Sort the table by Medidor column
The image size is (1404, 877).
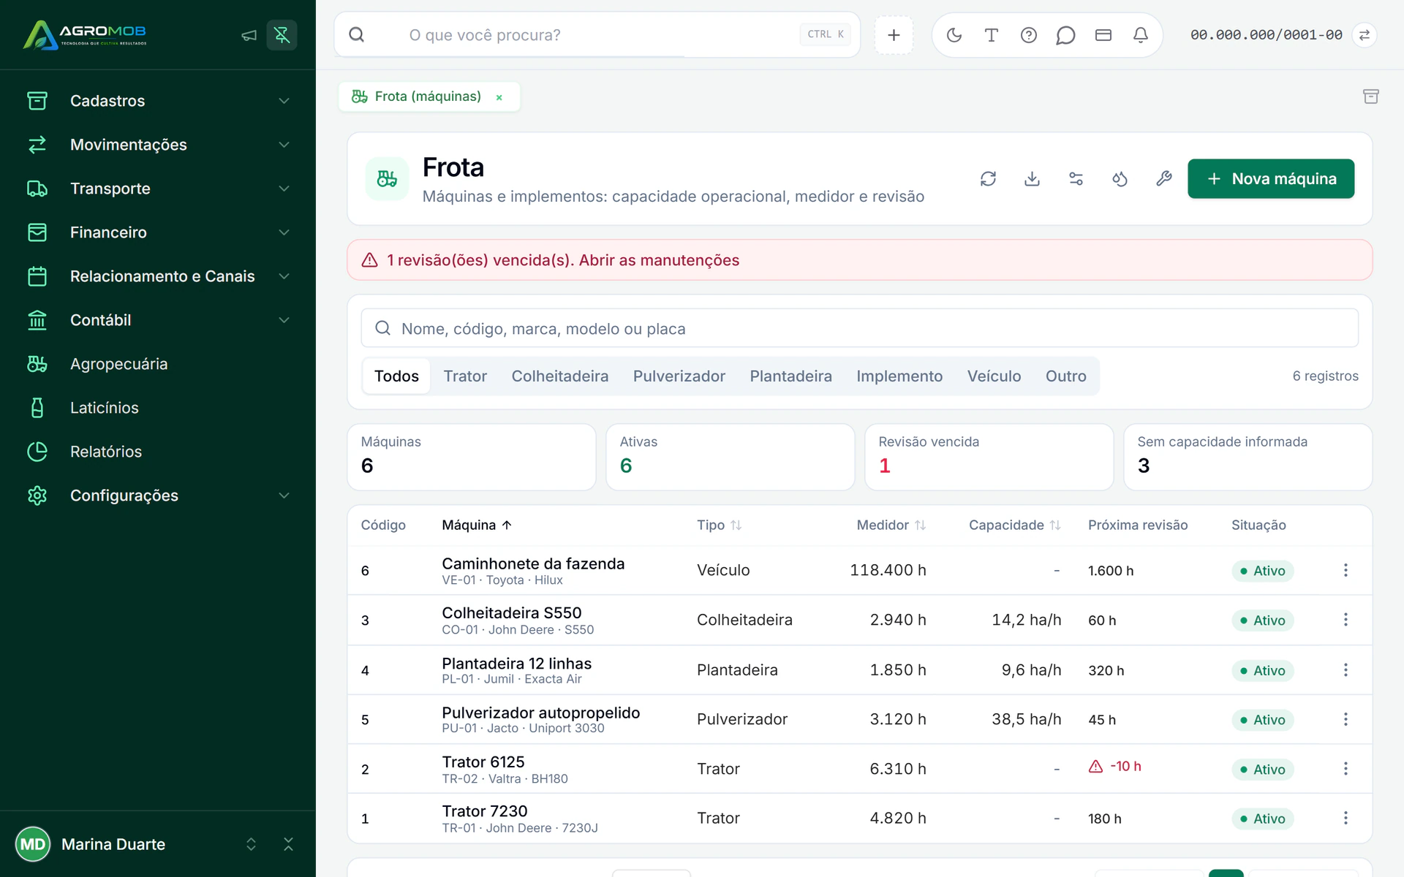(x=891, y=525)
